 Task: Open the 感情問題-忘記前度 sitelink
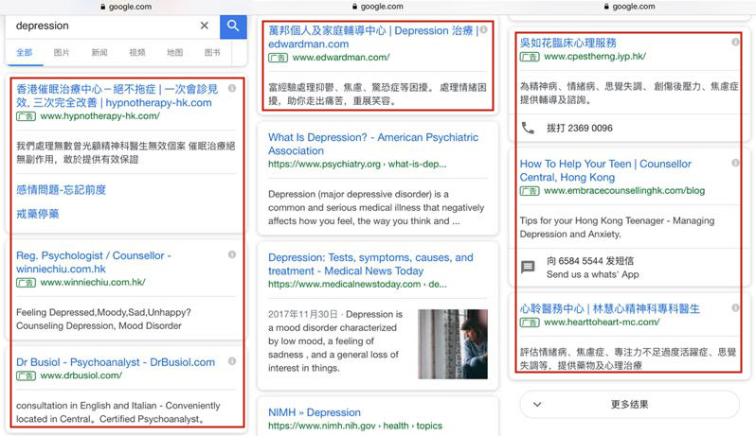pos(62,189)
